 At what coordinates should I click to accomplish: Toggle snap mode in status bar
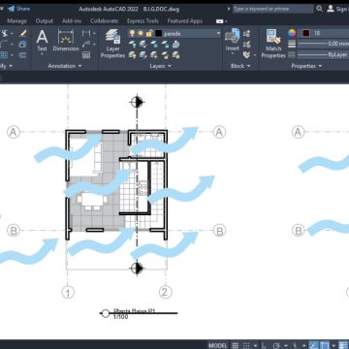pos(246,345)
